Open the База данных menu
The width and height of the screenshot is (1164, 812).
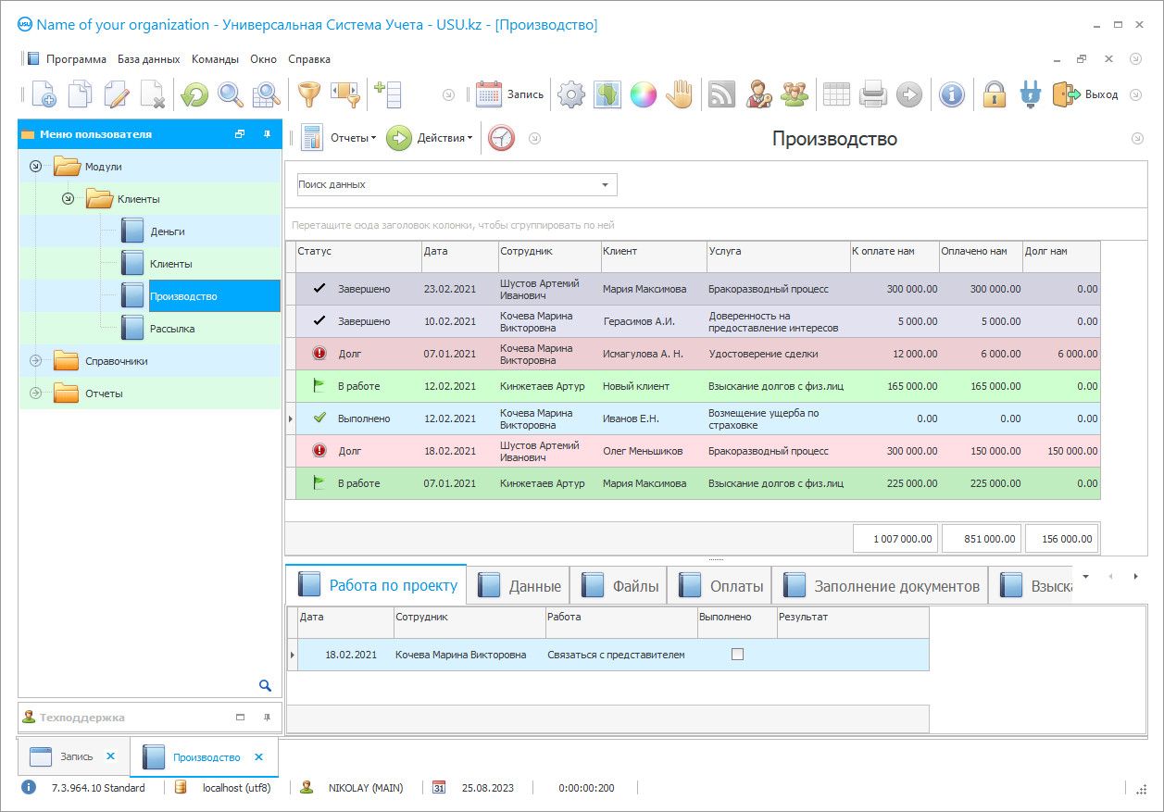tap(149, 59)
